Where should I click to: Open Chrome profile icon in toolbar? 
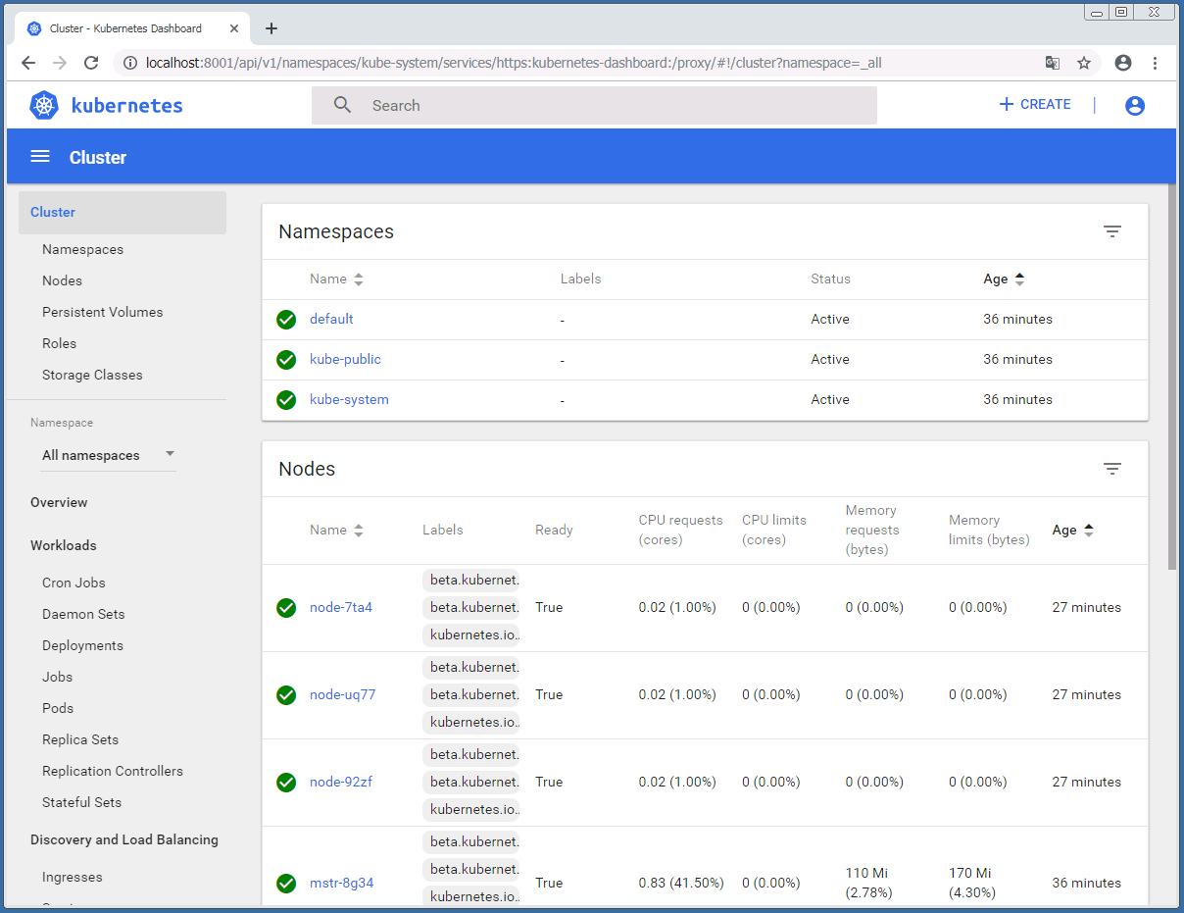(x=1123, y=63)
